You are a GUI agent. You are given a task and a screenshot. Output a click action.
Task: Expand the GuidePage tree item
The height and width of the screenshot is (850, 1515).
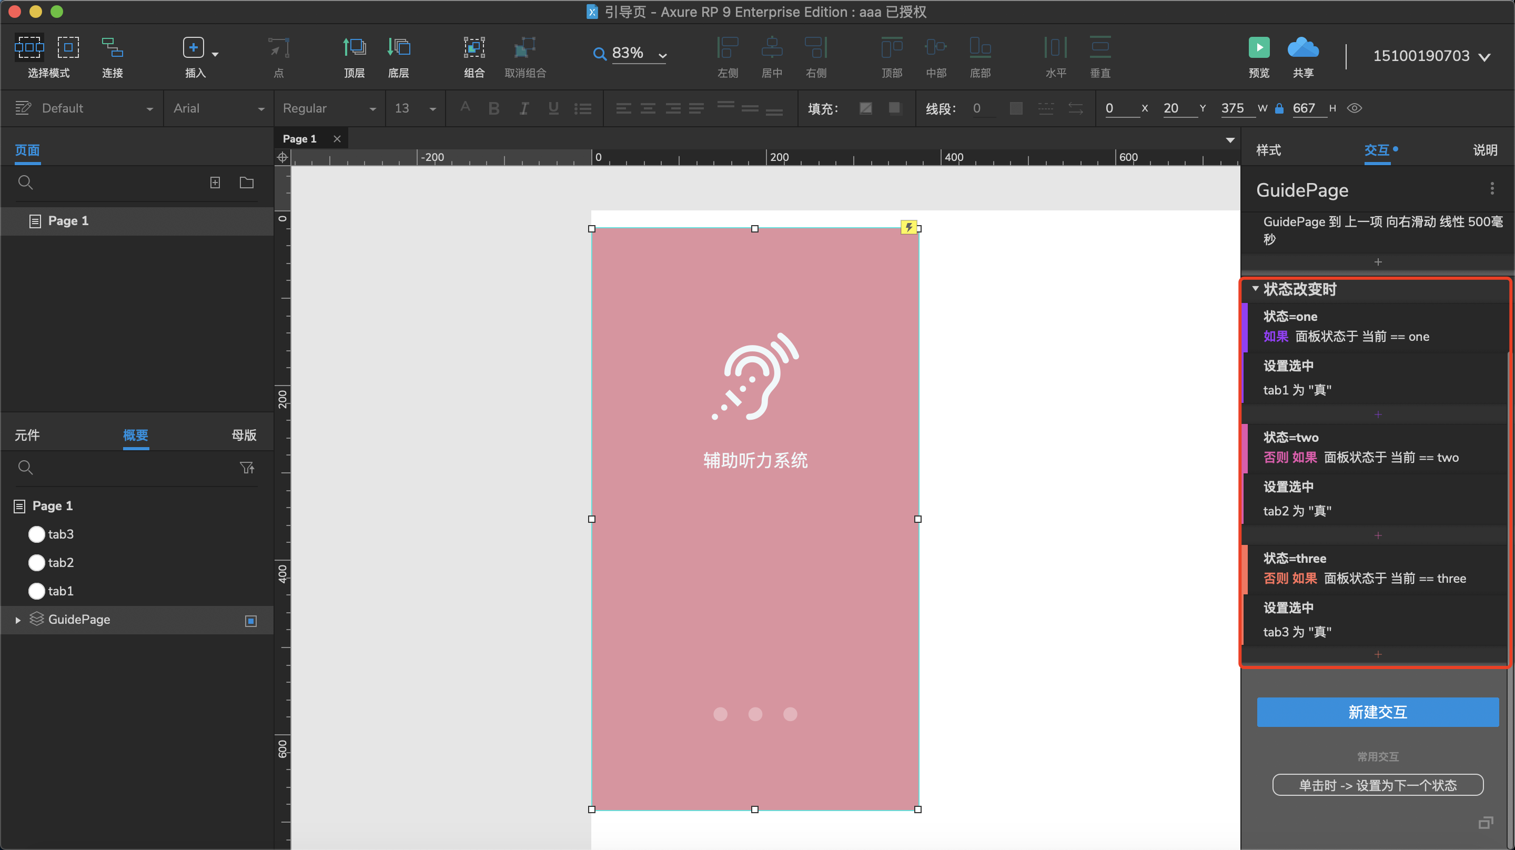(18, 620)
